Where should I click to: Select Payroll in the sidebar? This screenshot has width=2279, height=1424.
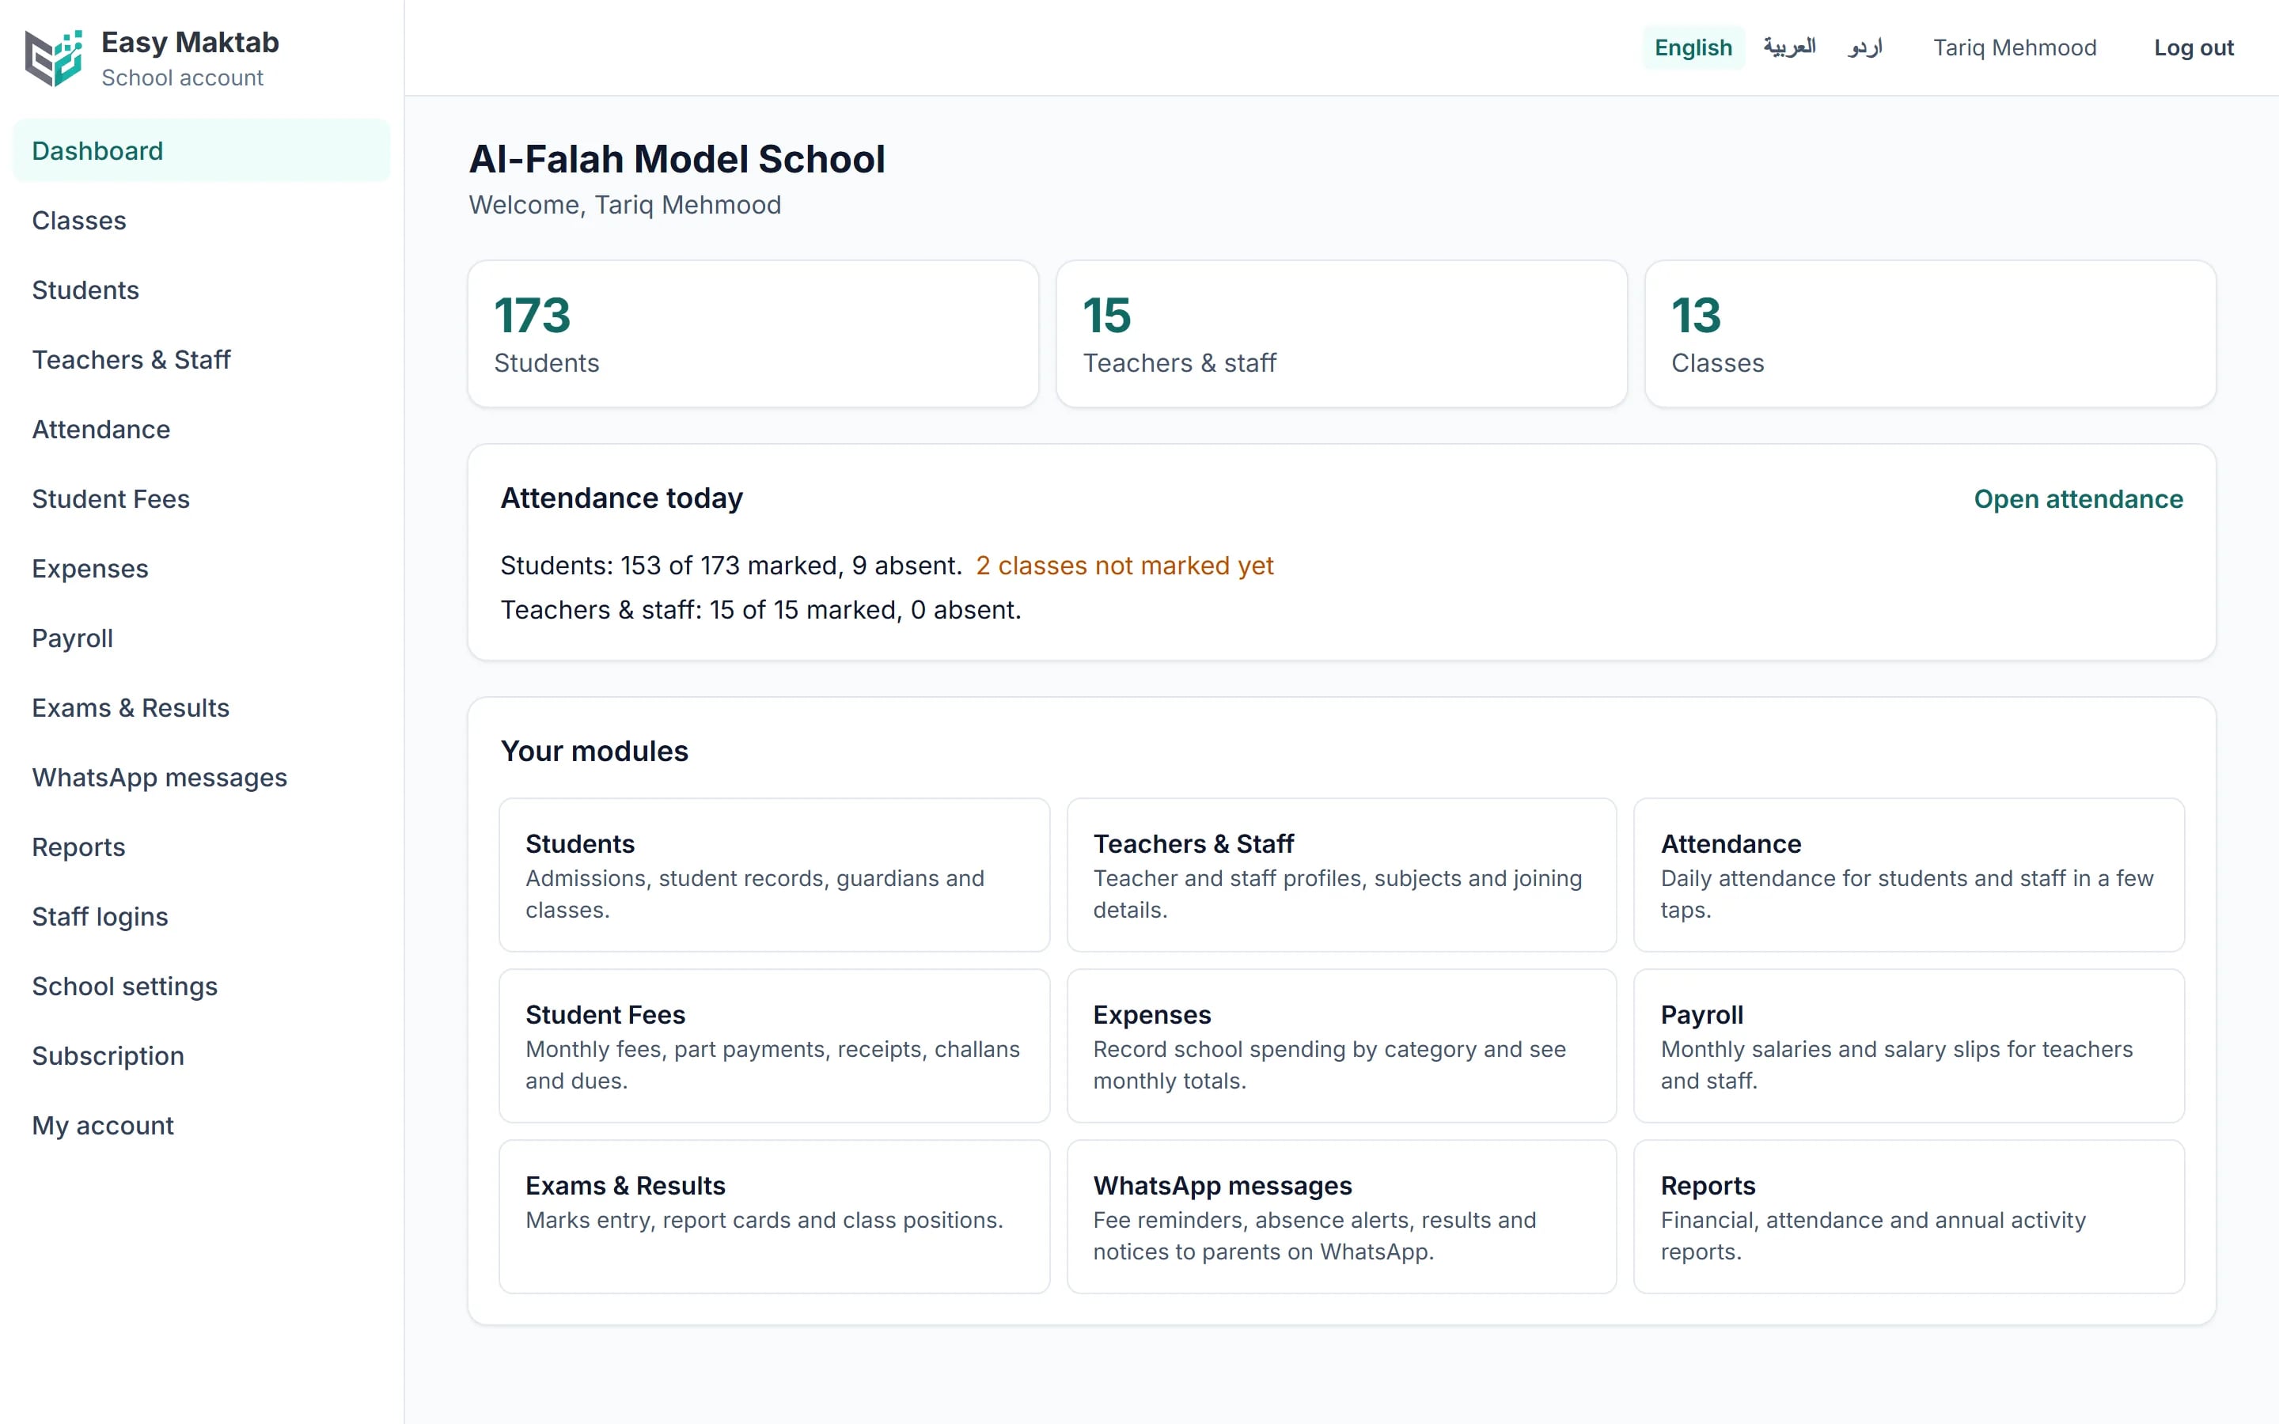202,638
